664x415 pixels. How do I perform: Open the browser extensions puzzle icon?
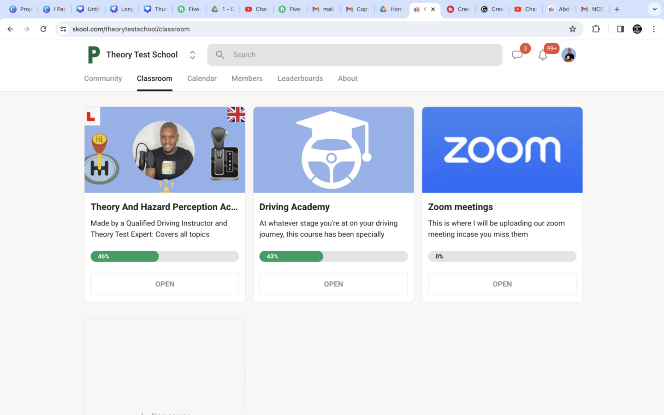click(596, 29)
